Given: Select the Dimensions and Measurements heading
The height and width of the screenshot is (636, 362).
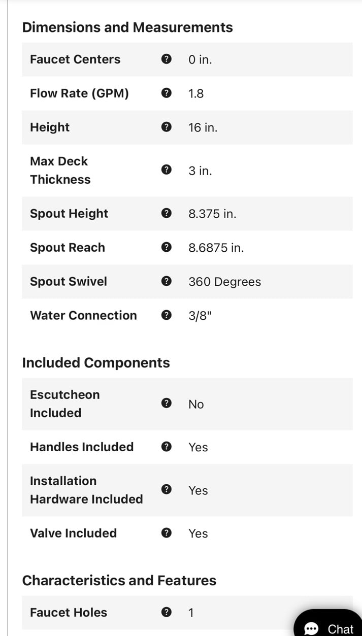Looking at the screenshot, I should click(x=127, y=27).
